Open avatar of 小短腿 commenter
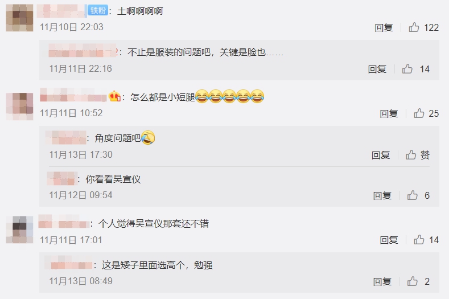Image resolution: width=449 pixels, height=299 pixels. 19,107
